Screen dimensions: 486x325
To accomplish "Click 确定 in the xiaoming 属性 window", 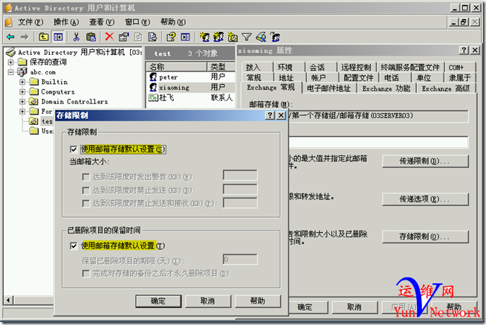I will point(305,307).
